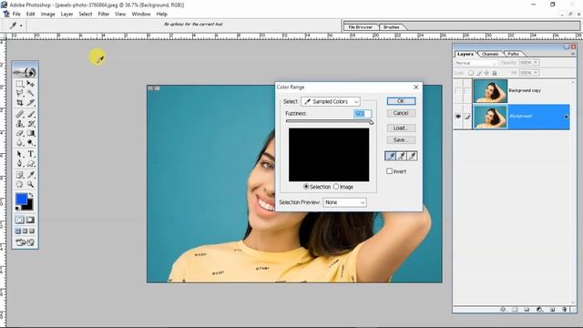Select the Move tool

[30, 84]
